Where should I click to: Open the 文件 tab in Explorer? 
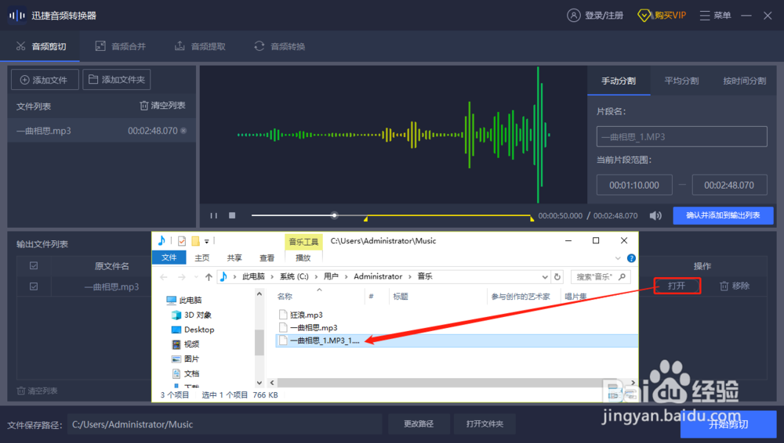point(169,258)
